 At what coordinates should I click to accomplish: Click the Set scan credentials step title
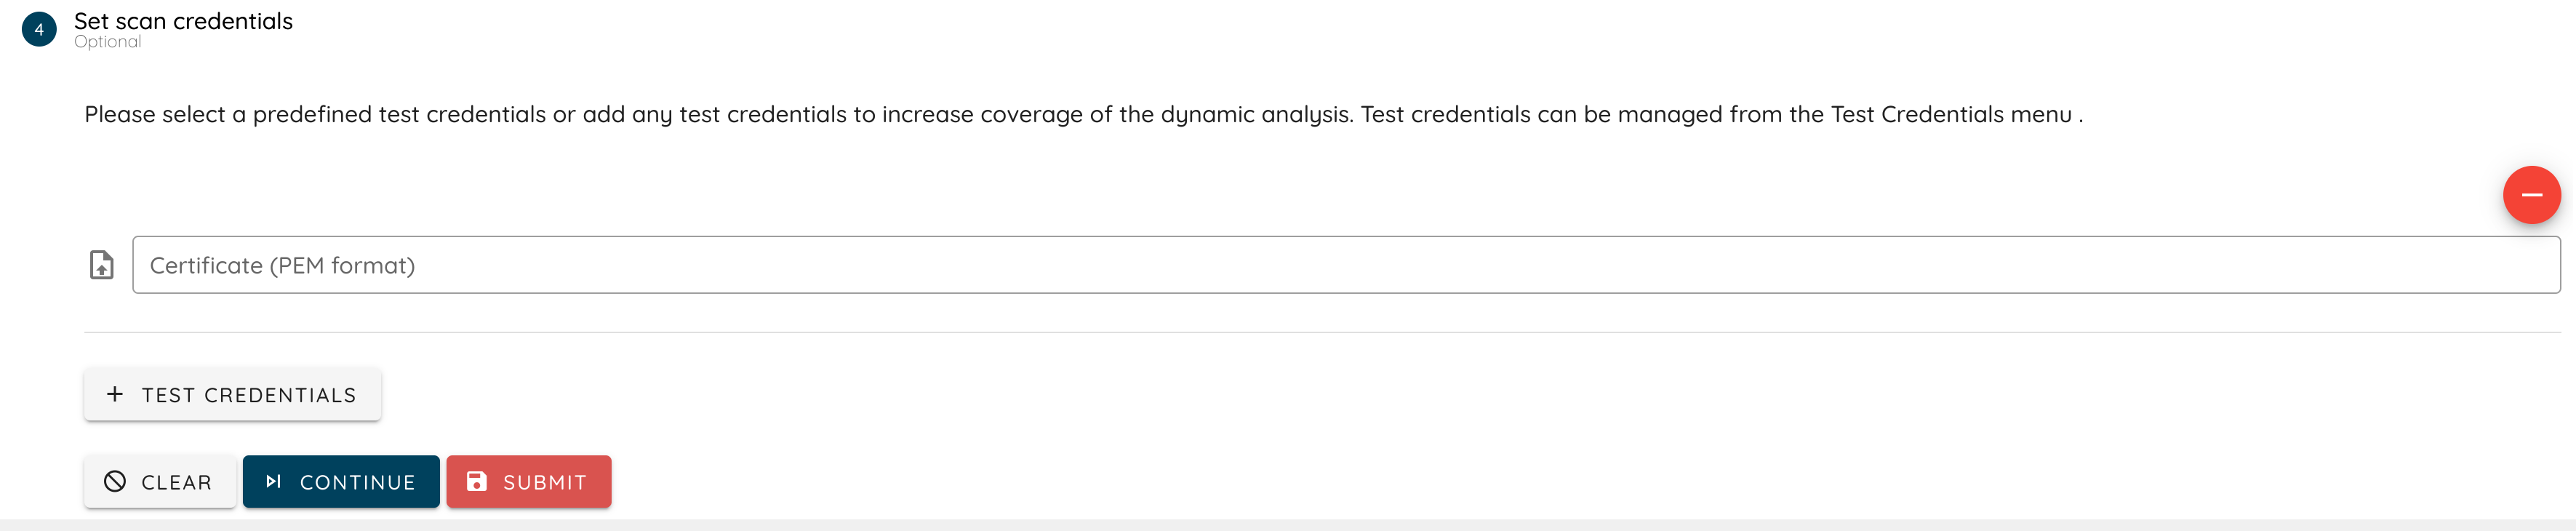click(183, 21)
